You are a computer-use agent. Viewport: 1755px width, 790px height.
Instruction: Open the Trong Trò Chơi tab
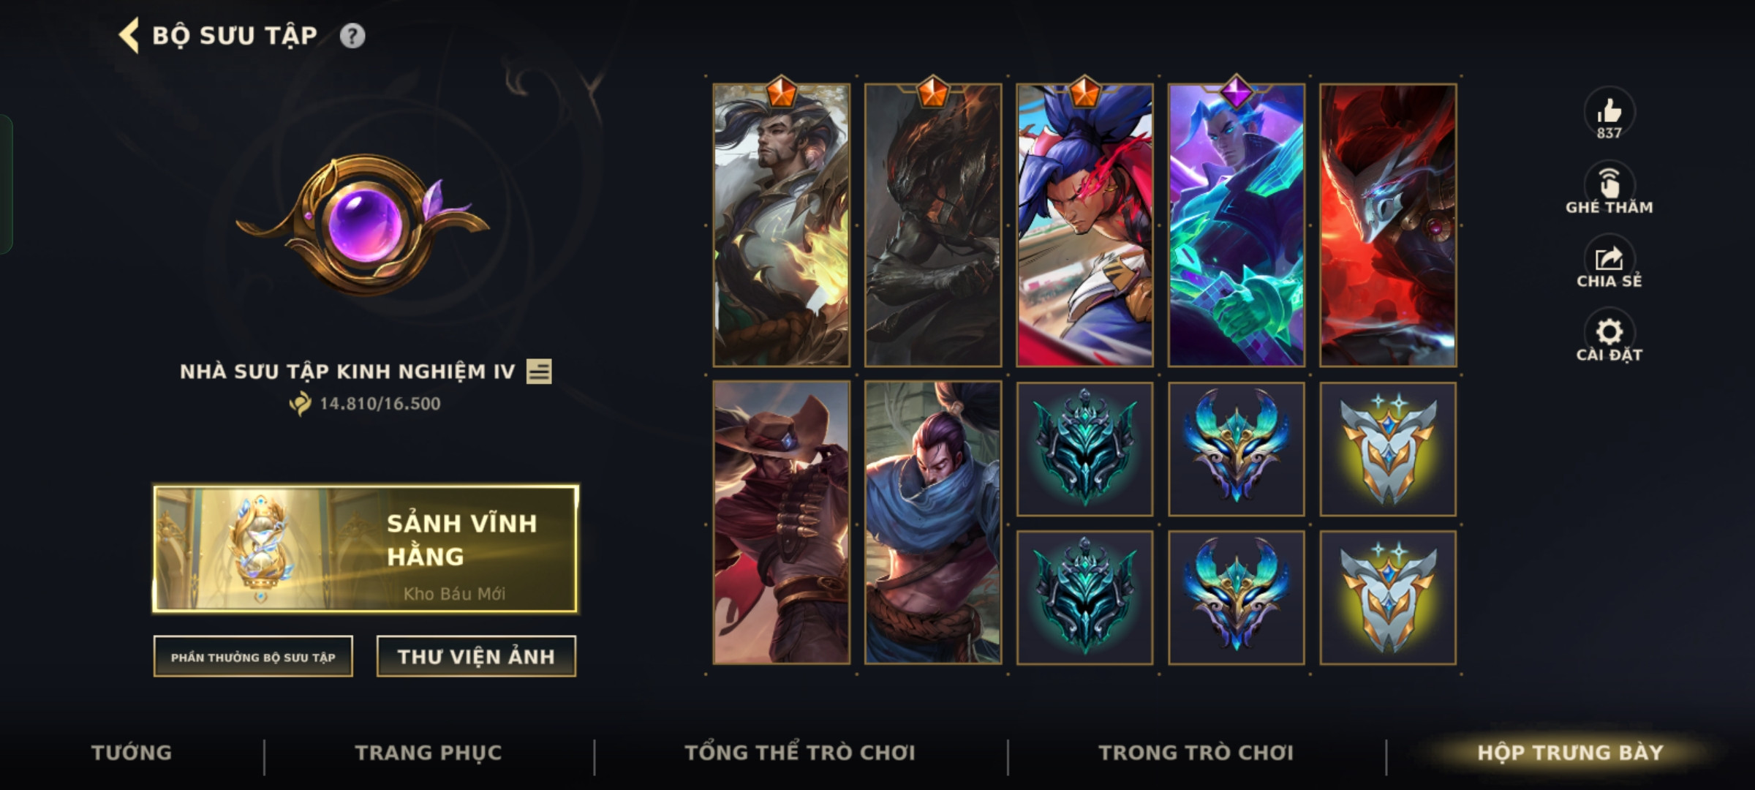pos(1196,753)
